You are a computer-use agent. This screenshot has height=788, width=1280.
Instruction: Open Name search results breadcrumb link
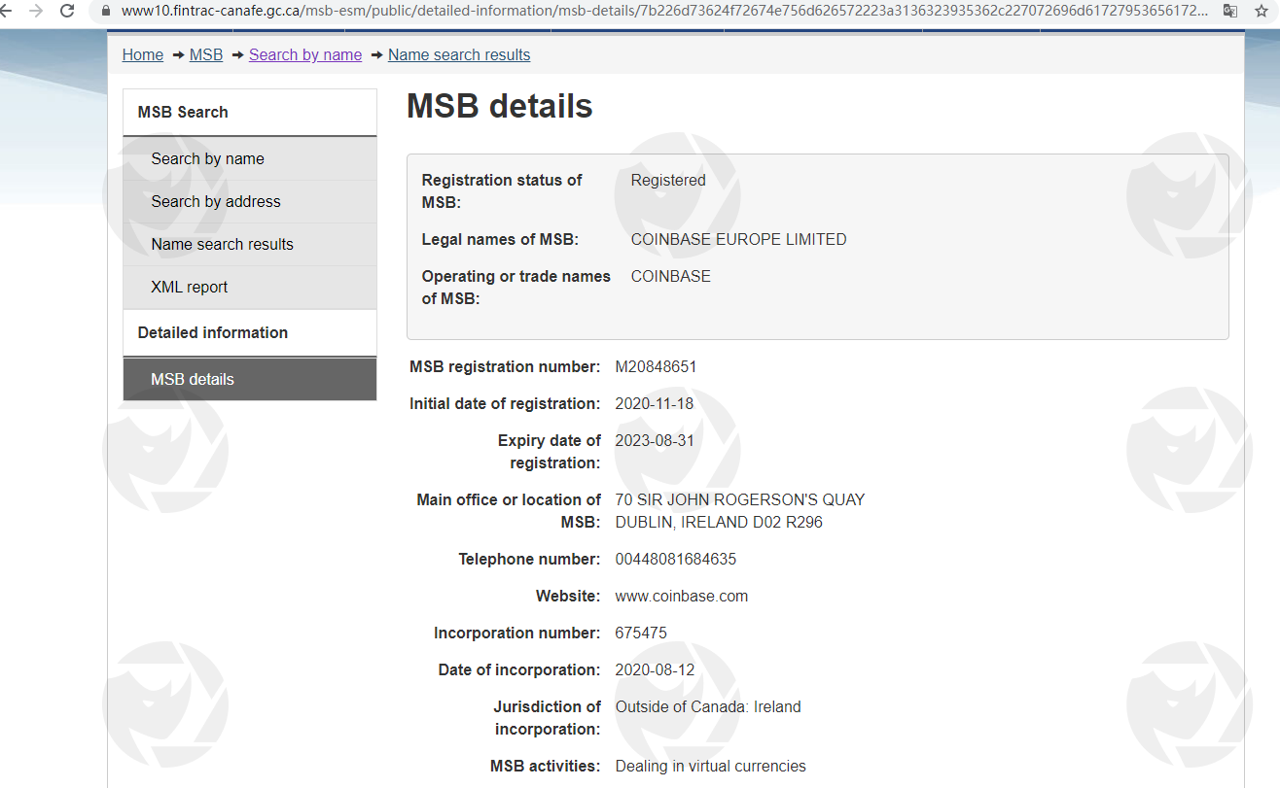[459, 54]
